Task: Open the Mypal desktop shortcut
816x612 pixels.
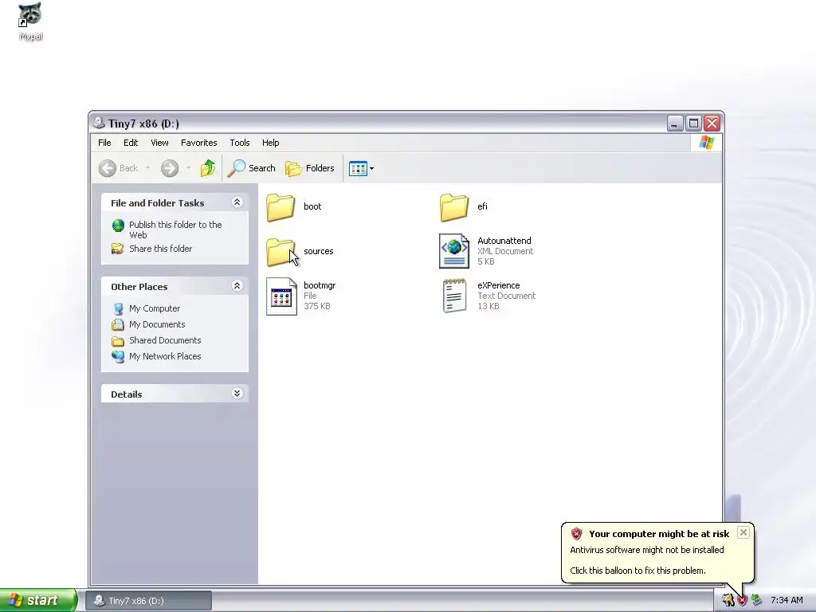Action: (x=31, y=22)
